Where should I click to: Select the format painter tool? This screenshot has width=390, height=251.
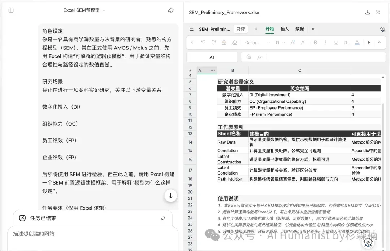click(x=224, y=43)
